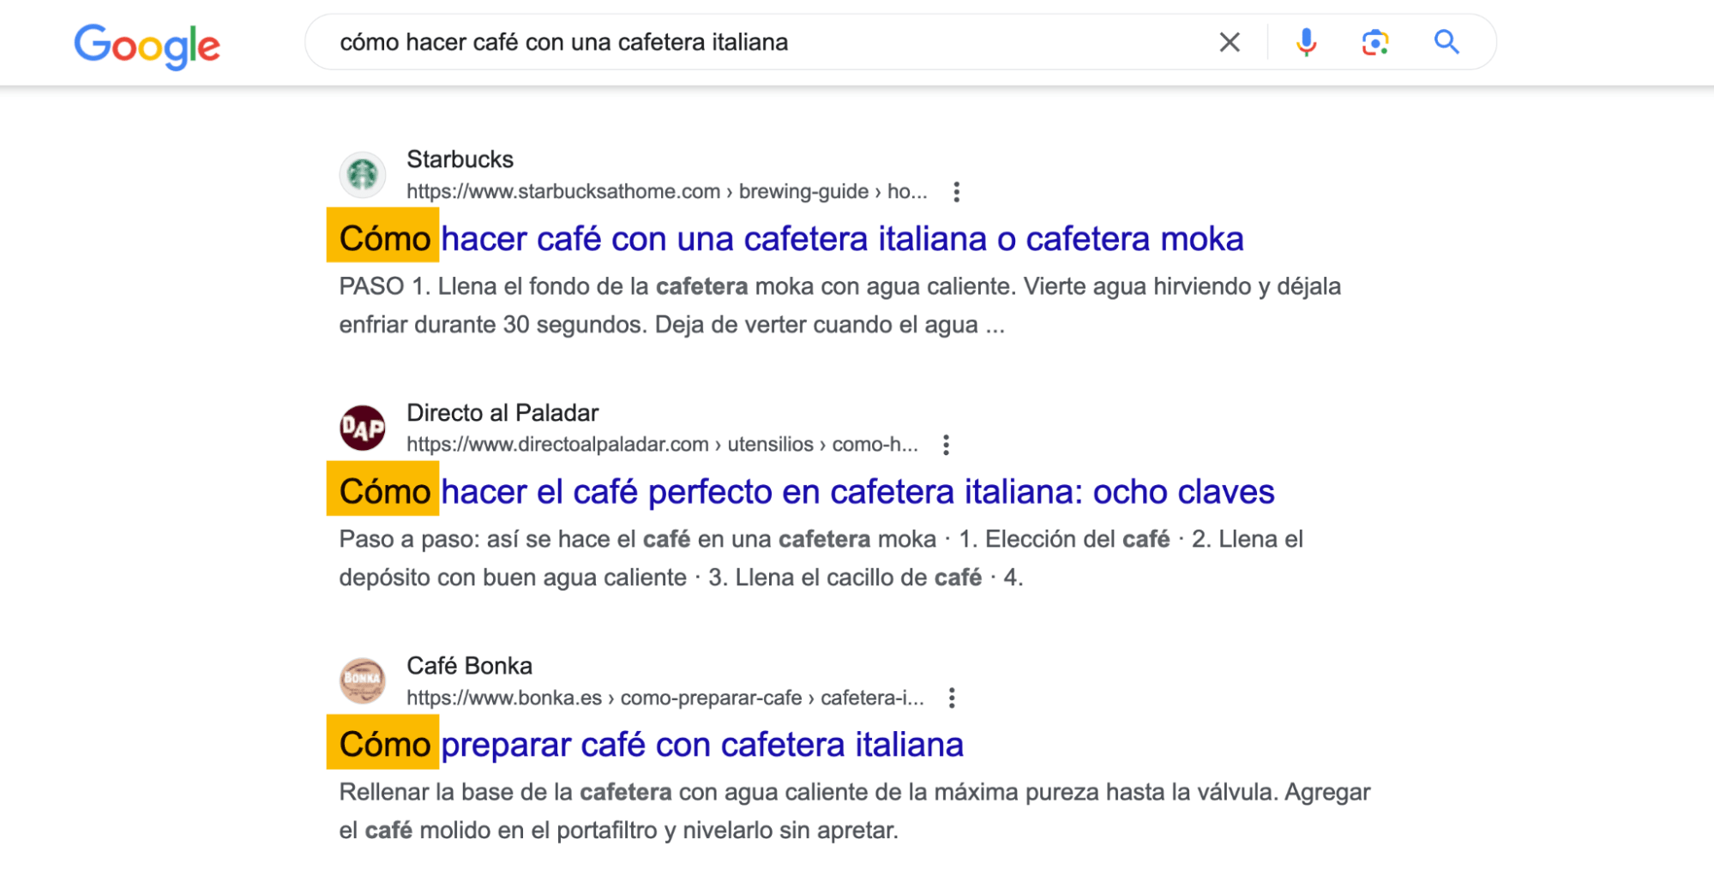1714x893 pixels.
Task: Select the 'Starbucks' site name label
Action: 459,159
